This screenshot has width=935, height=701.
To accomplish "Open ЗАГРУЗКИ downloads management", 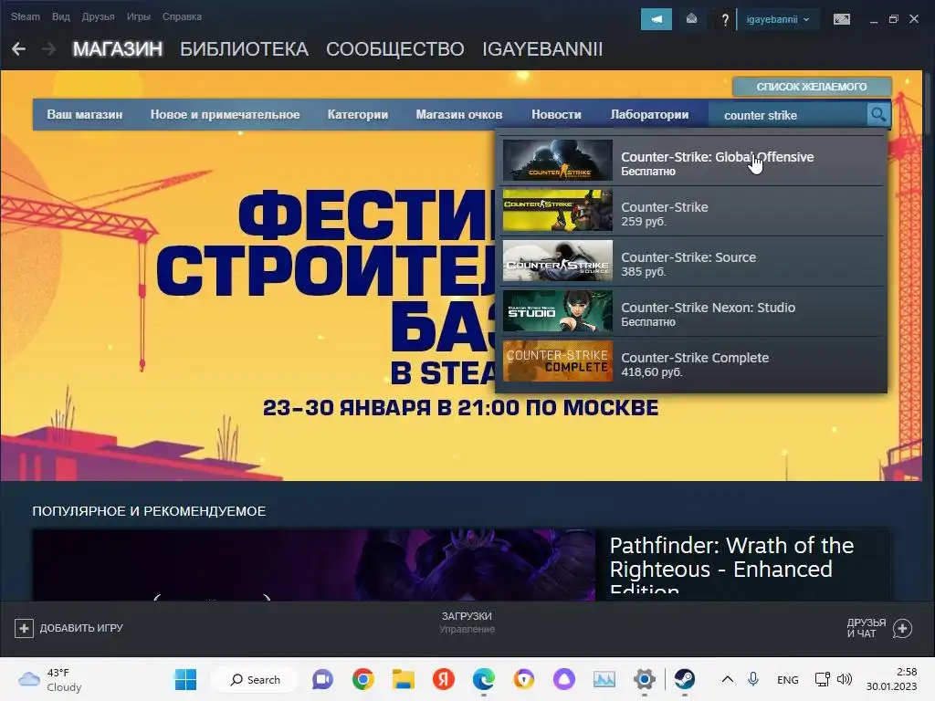I will click(x=467, y=622).
